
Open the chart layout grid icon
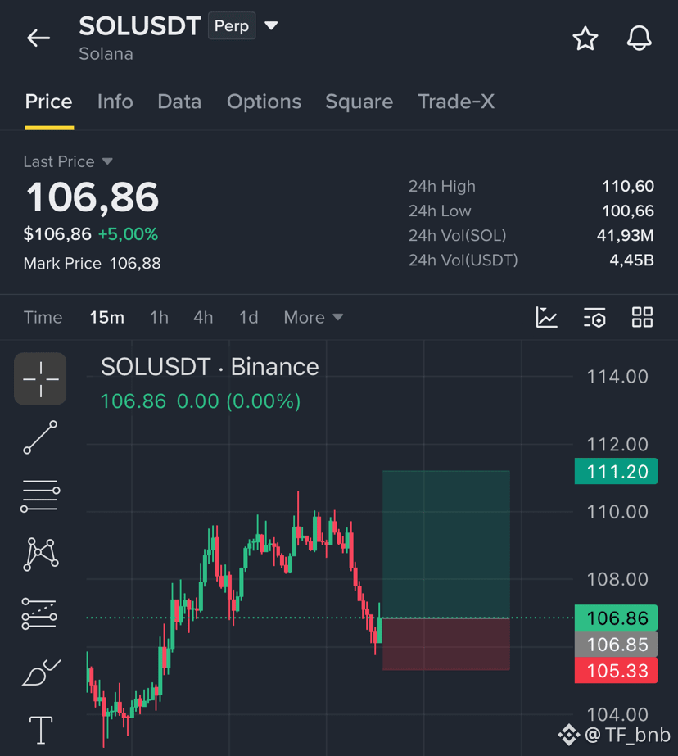(x=642, y=317)
